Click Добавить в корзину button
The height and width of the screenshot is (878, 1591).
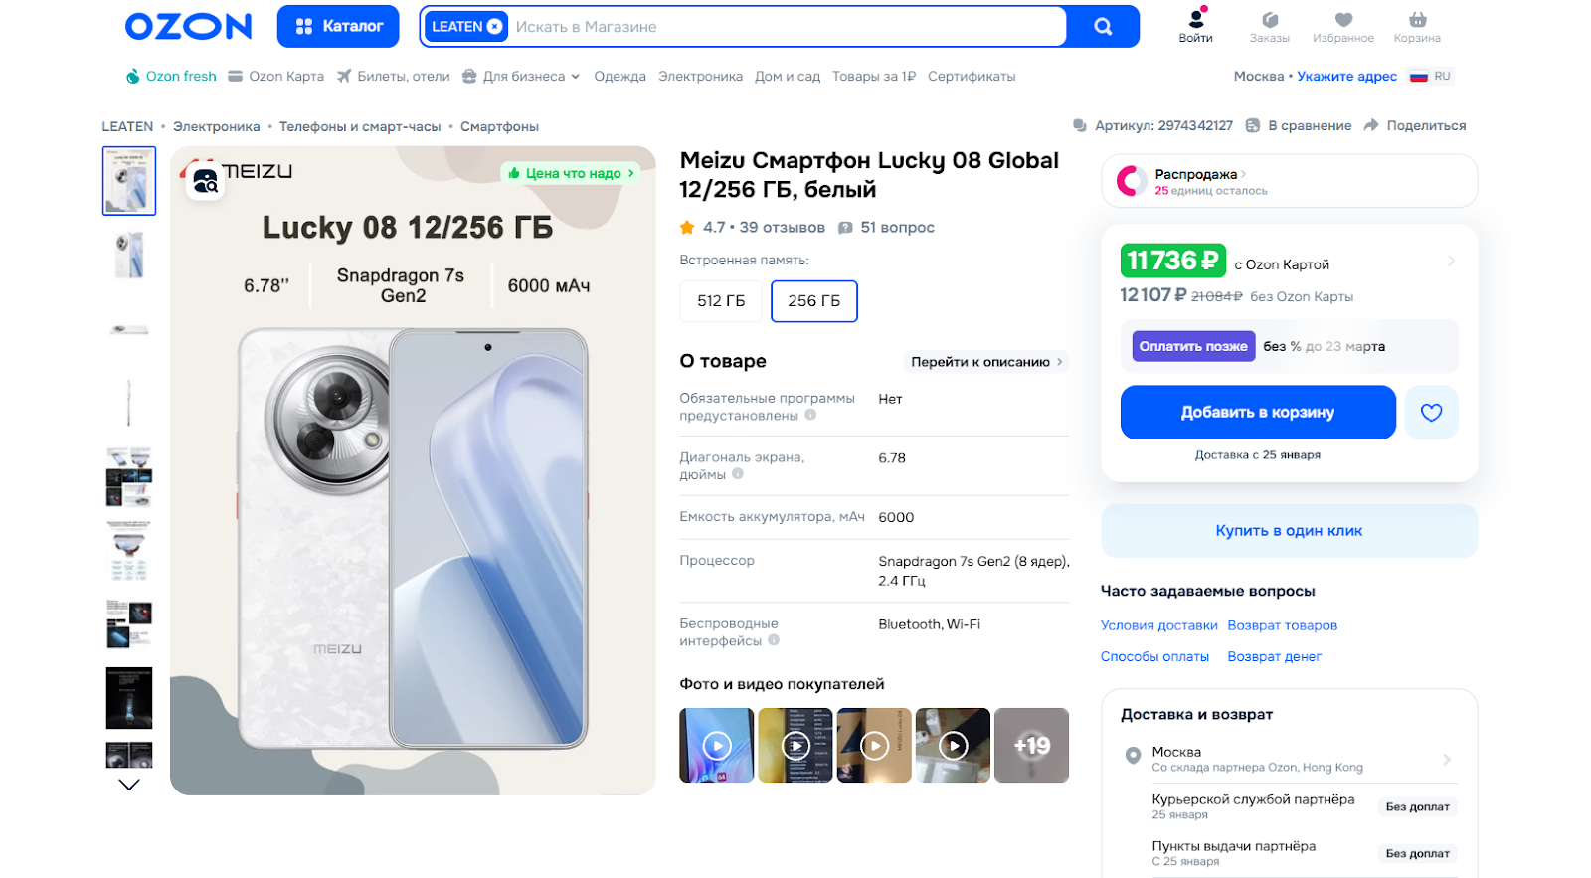[x=1258, y=413]
